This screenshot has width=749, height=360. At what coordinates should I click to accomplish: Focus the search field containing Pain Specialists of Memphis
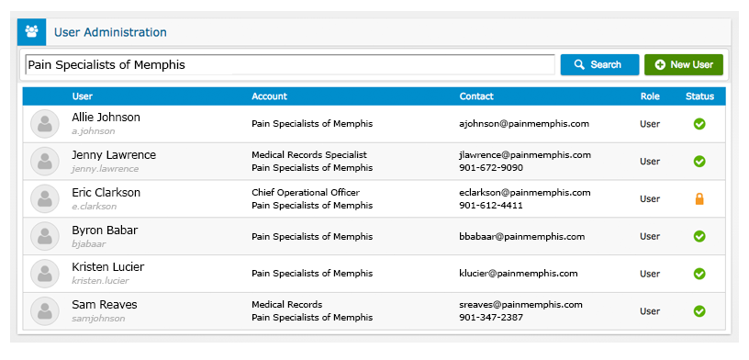coord(290,64)
